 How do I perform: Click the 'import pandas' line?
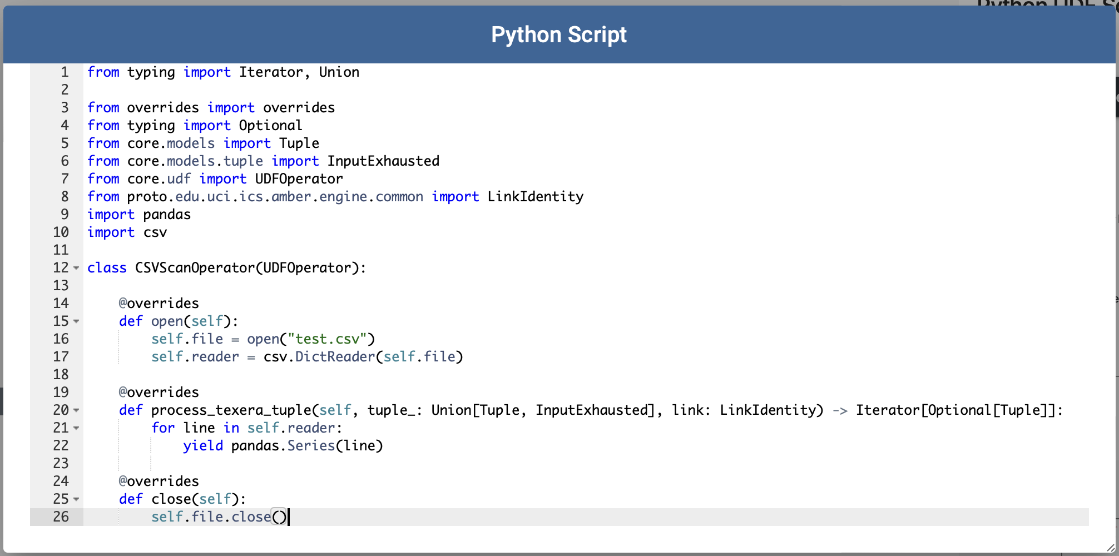click(139, 215)
